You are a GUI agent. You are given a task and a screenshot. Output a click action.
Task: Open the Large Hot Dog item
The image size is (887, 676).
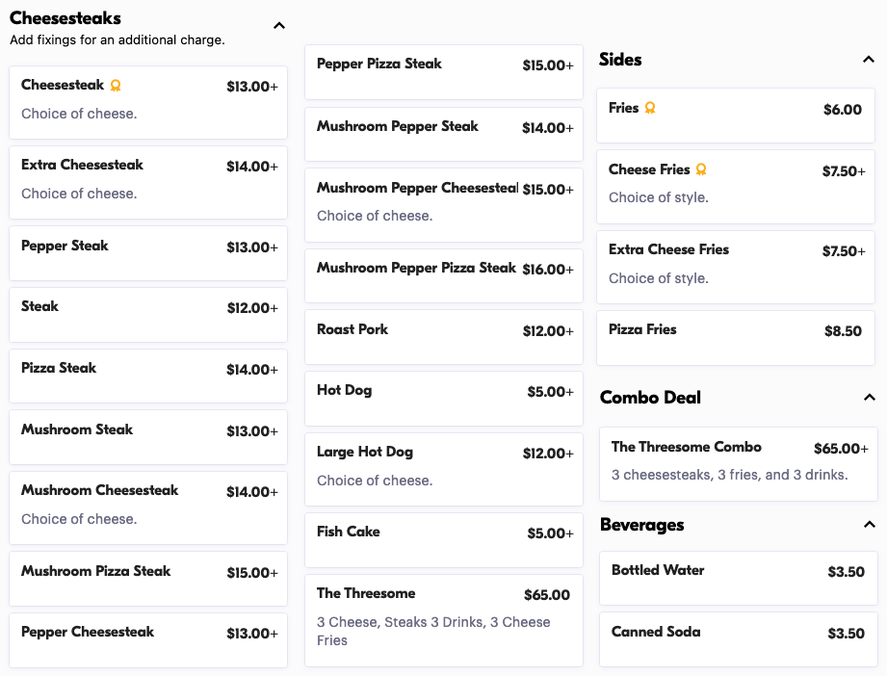(x=443, y=470)
